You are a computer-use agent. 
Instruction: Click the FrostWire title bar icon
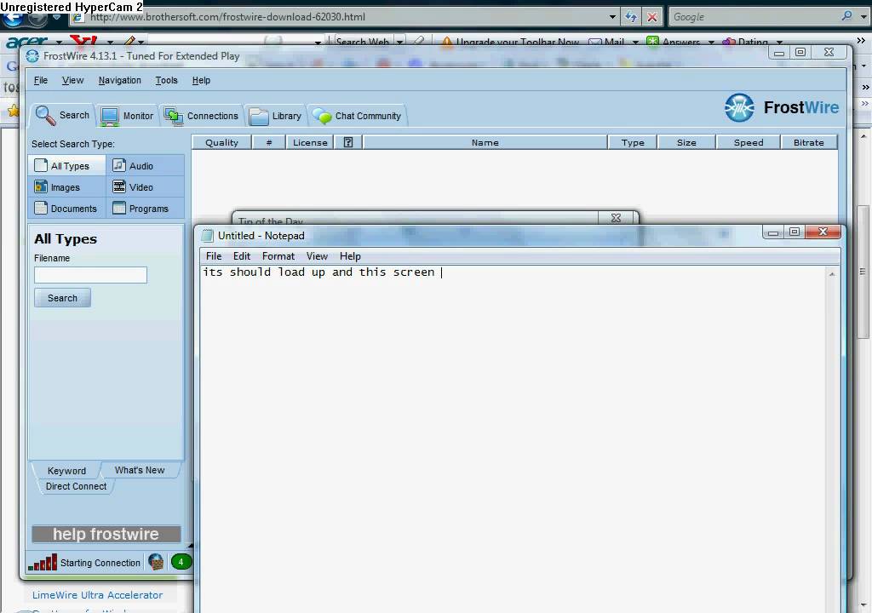pyautogui.click(x=32, y=55)
